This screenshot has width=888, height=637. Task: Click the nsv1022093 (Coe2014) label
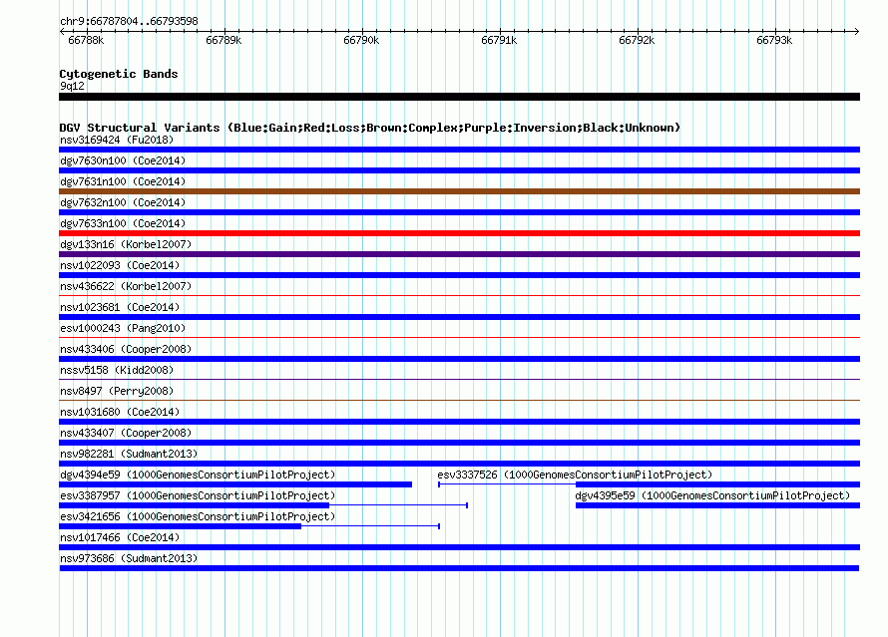click(120, 265)
